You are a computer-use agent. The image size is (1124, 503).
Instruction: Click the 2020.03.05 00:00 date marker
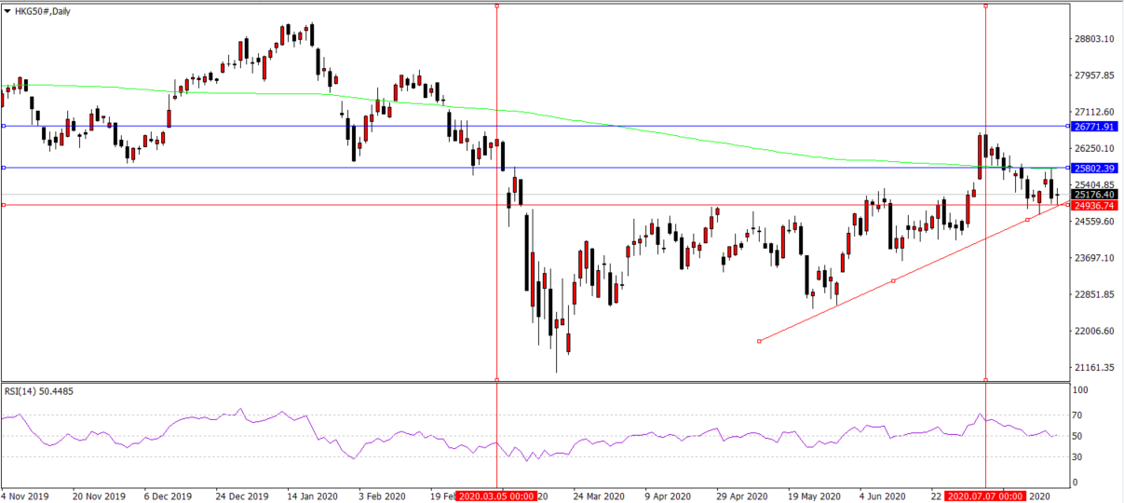(495, 496)
